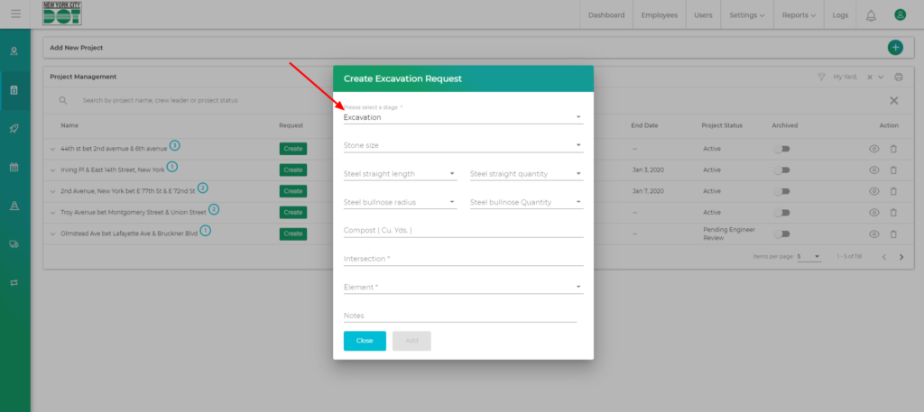Click the Close button in the dialog

[365, 341]
